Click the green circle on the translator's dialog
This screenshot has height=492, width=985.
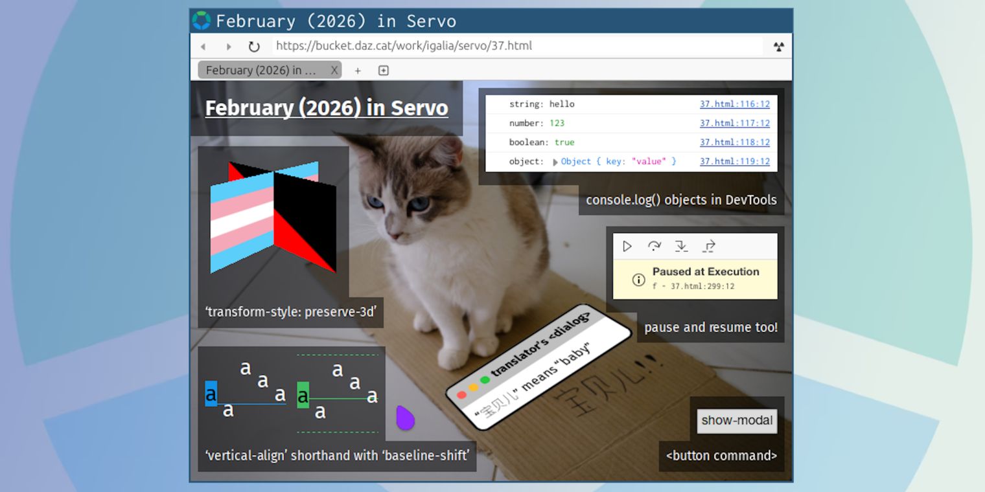(x=485, y=381)
